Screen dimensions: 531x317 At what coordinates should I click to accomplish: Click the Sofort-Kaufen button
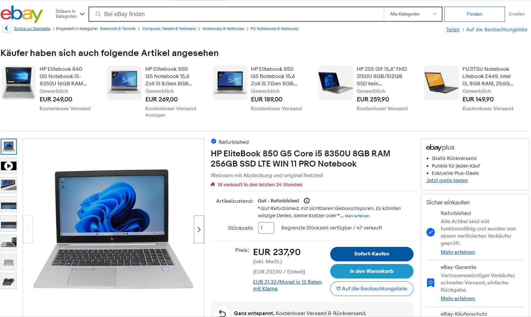(x=372, y=254)
